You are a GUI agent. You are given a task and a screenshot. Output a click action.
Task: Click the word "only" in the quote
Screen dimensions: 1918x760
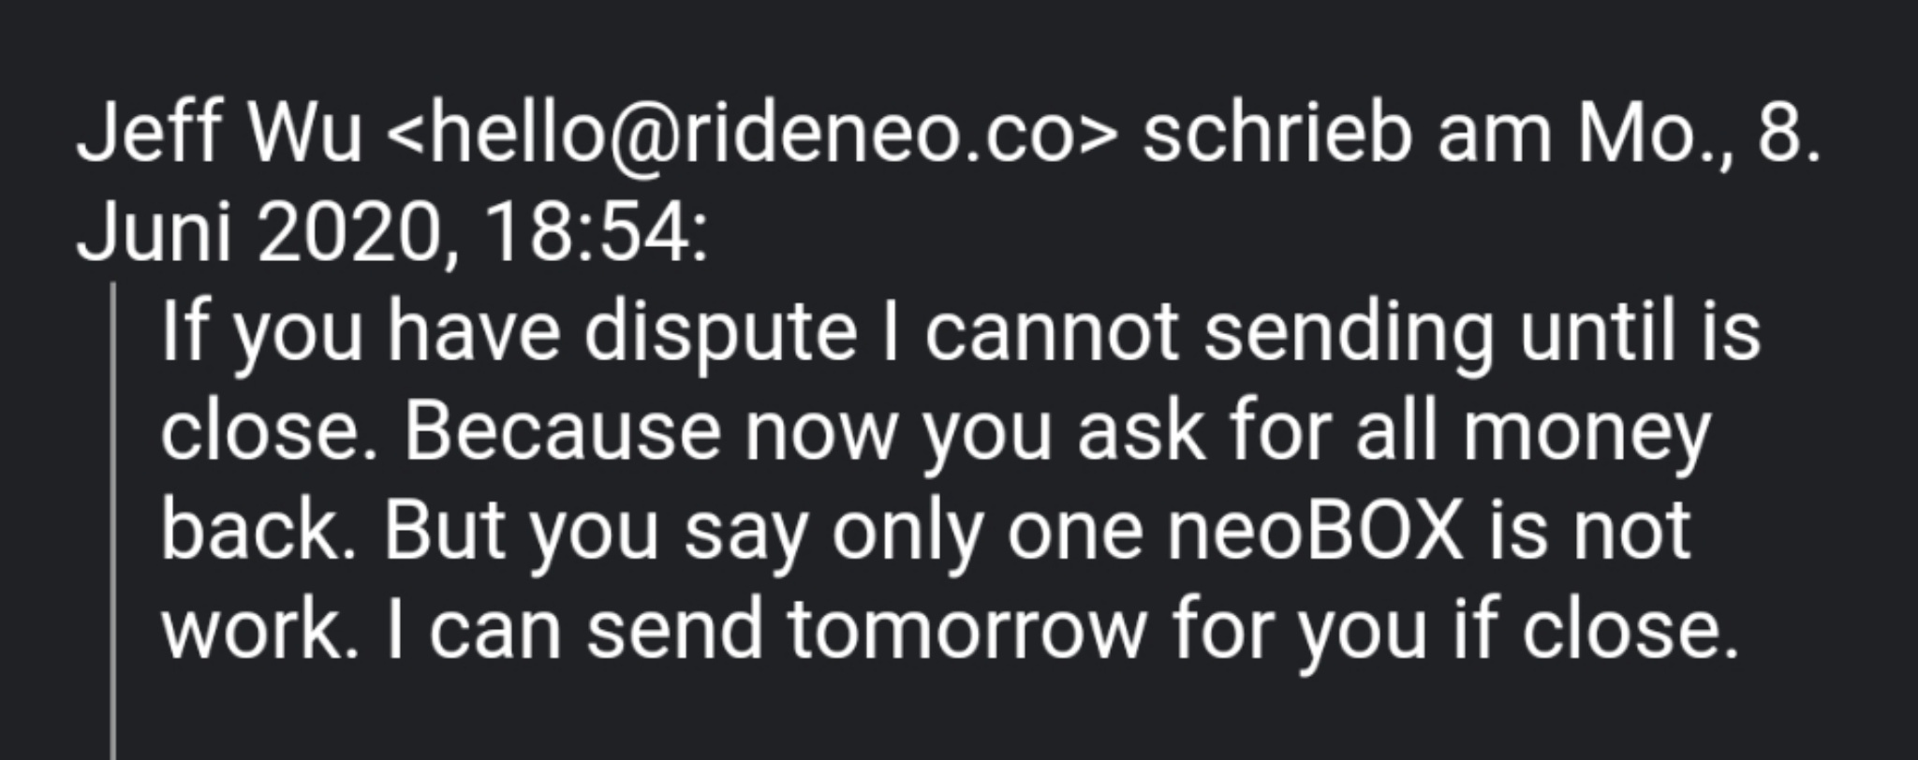click(907, 532)
